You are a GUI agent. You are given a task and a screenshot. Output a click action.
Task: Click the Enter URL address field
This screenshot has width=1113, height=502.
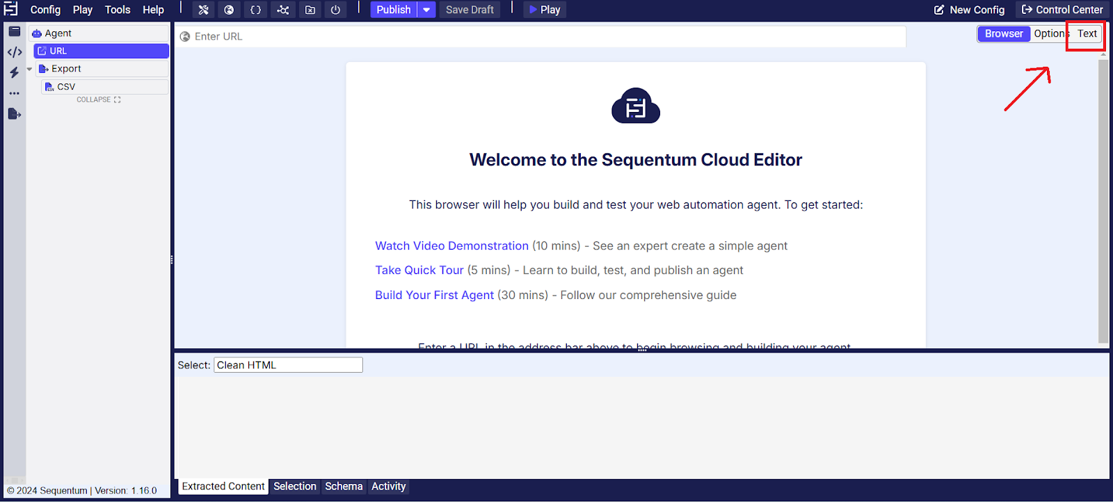[x=541, y=36]
